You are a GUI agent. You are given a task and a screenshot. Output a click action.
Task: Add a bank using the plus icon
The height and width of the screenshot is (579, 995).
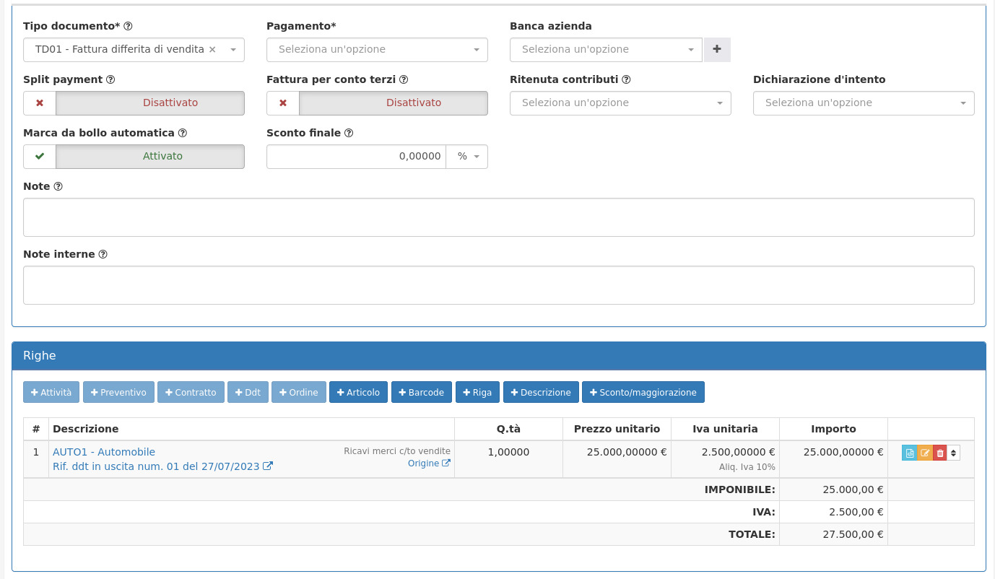(x=717, y=50)
